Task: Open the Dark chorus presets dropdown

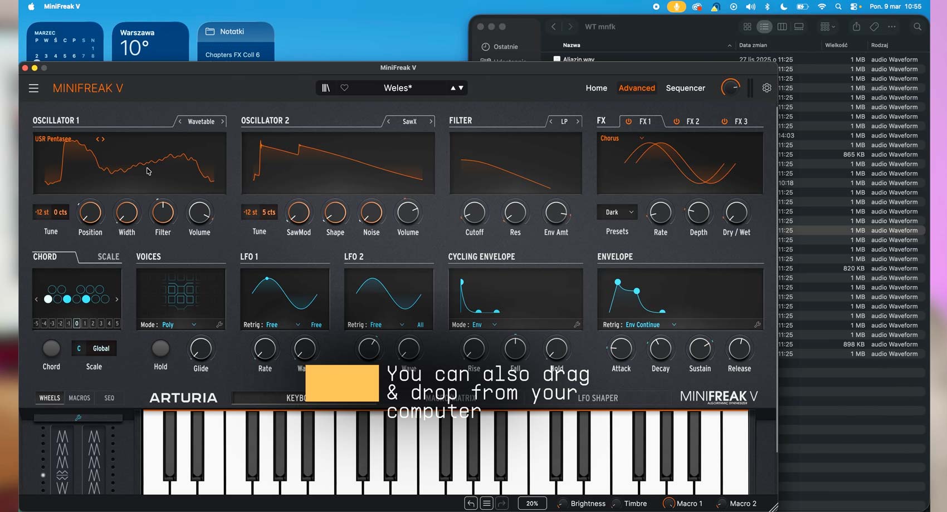Action: [617, 212]
